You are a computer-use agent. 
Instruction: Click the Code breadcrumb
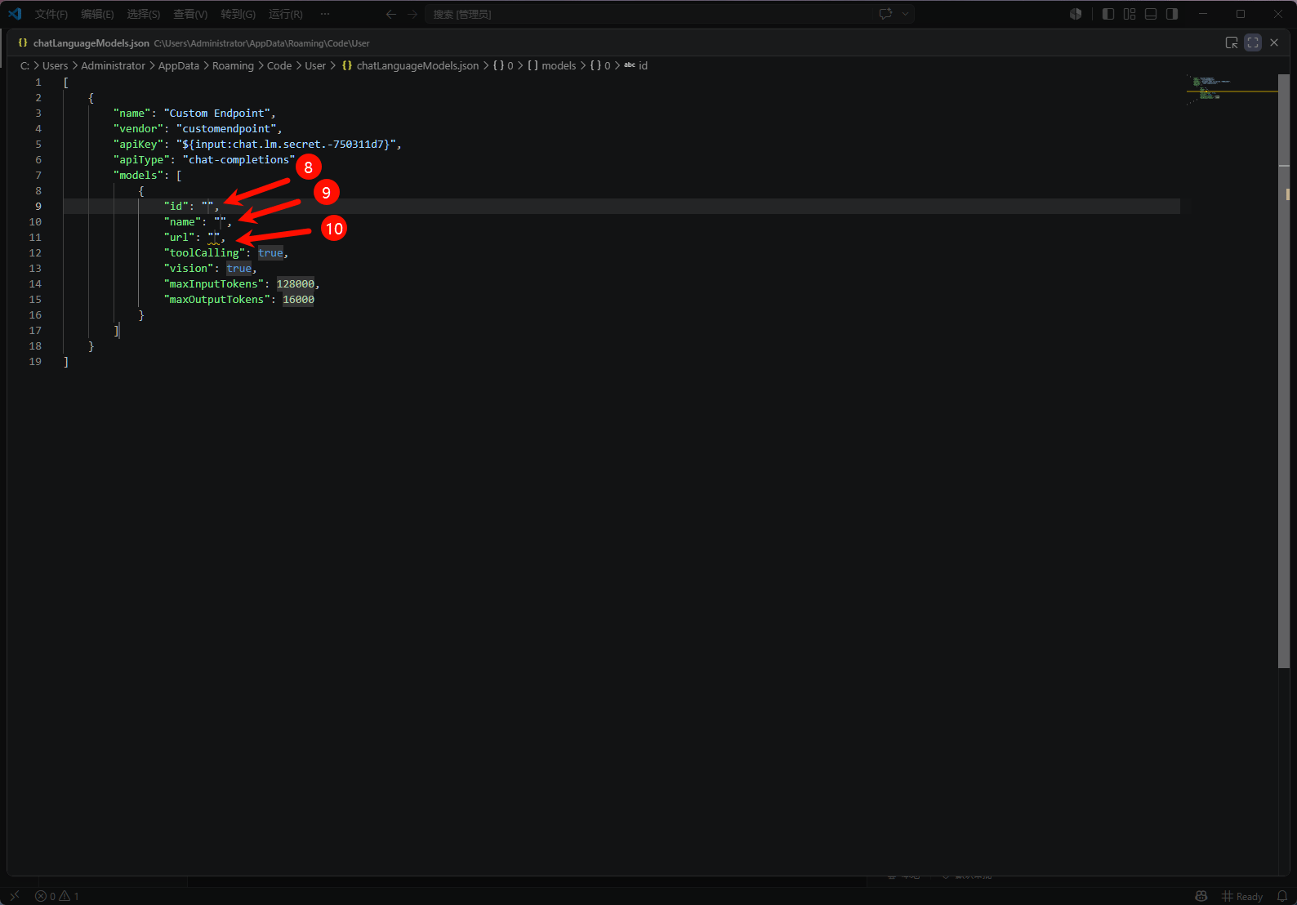click(x=279, y=65)
